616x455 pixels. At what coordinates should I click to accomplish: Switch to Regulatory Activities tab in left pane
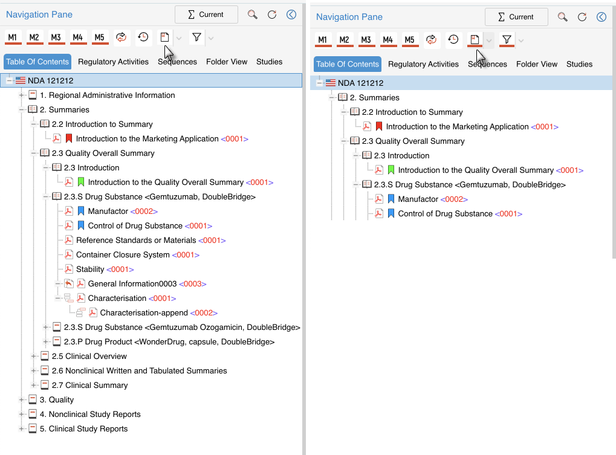click(113, 62)
